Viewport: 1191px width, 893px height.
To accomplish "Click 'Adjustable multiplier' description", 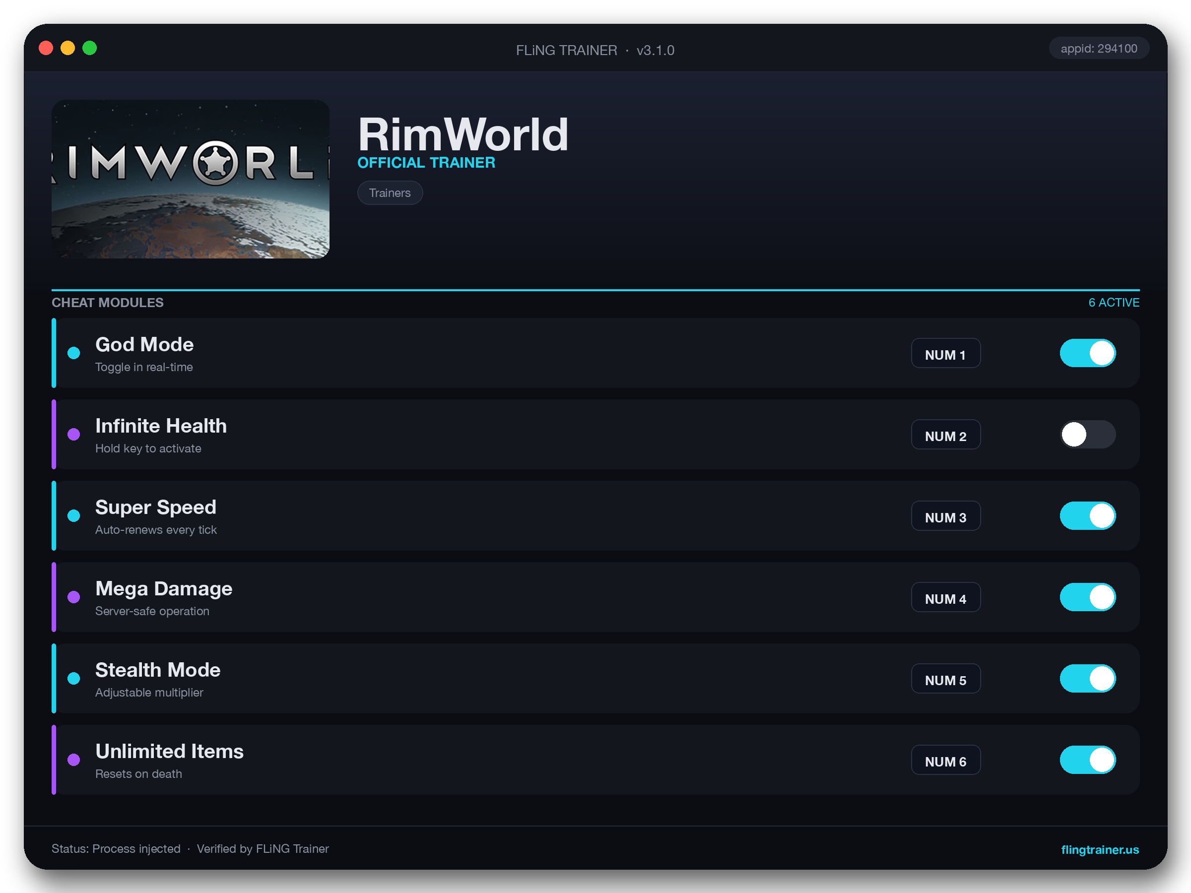I will pos(149,692).
